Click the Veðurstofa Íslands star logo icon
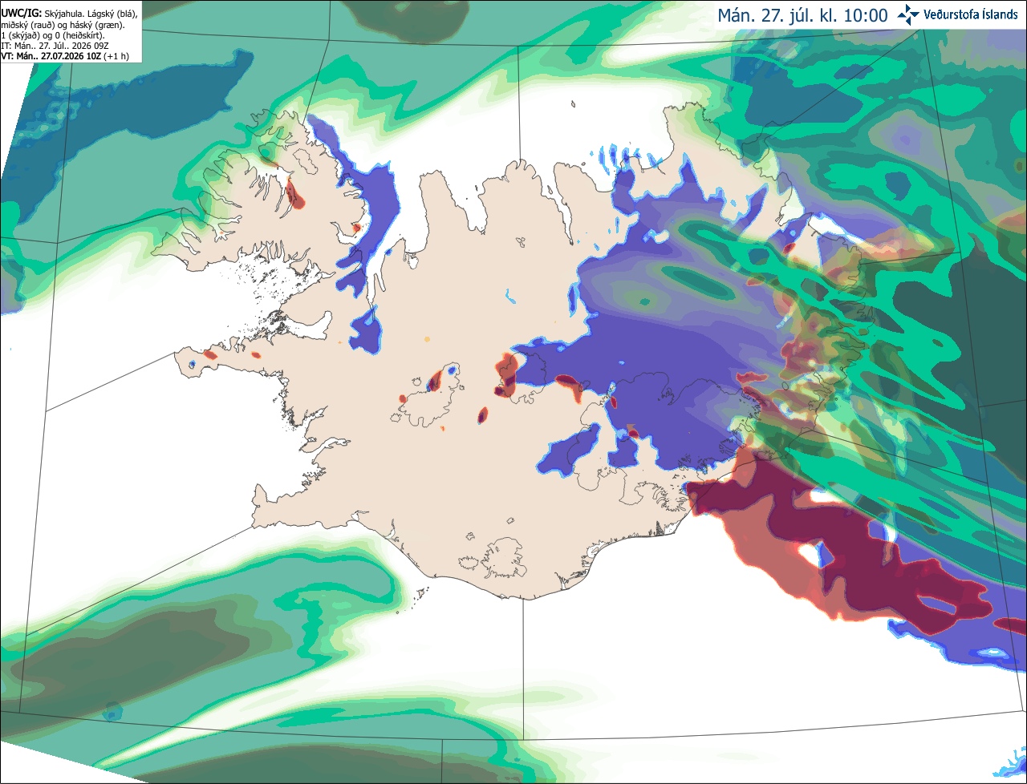Image resolution: width=1027 pixels, height=784 pixels. pyautogui.click(x=907, y=15)
